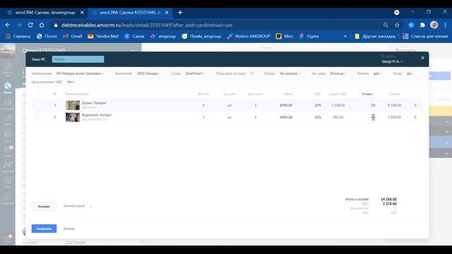This screenshot has height=254, width=452.
Task: Change the responsible user Цокур М.А.
Action: tap(392, 61)
